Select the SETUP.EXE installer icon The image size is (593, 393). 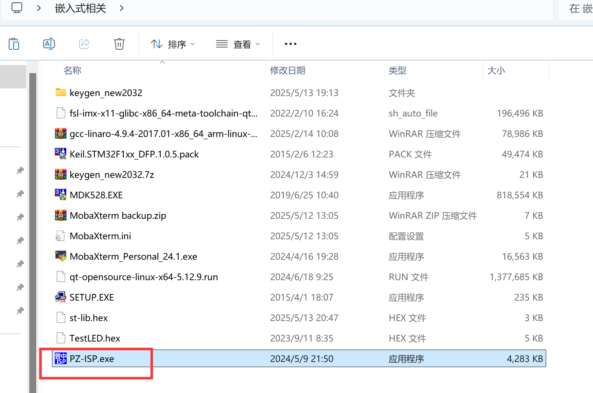pos(61,297)
